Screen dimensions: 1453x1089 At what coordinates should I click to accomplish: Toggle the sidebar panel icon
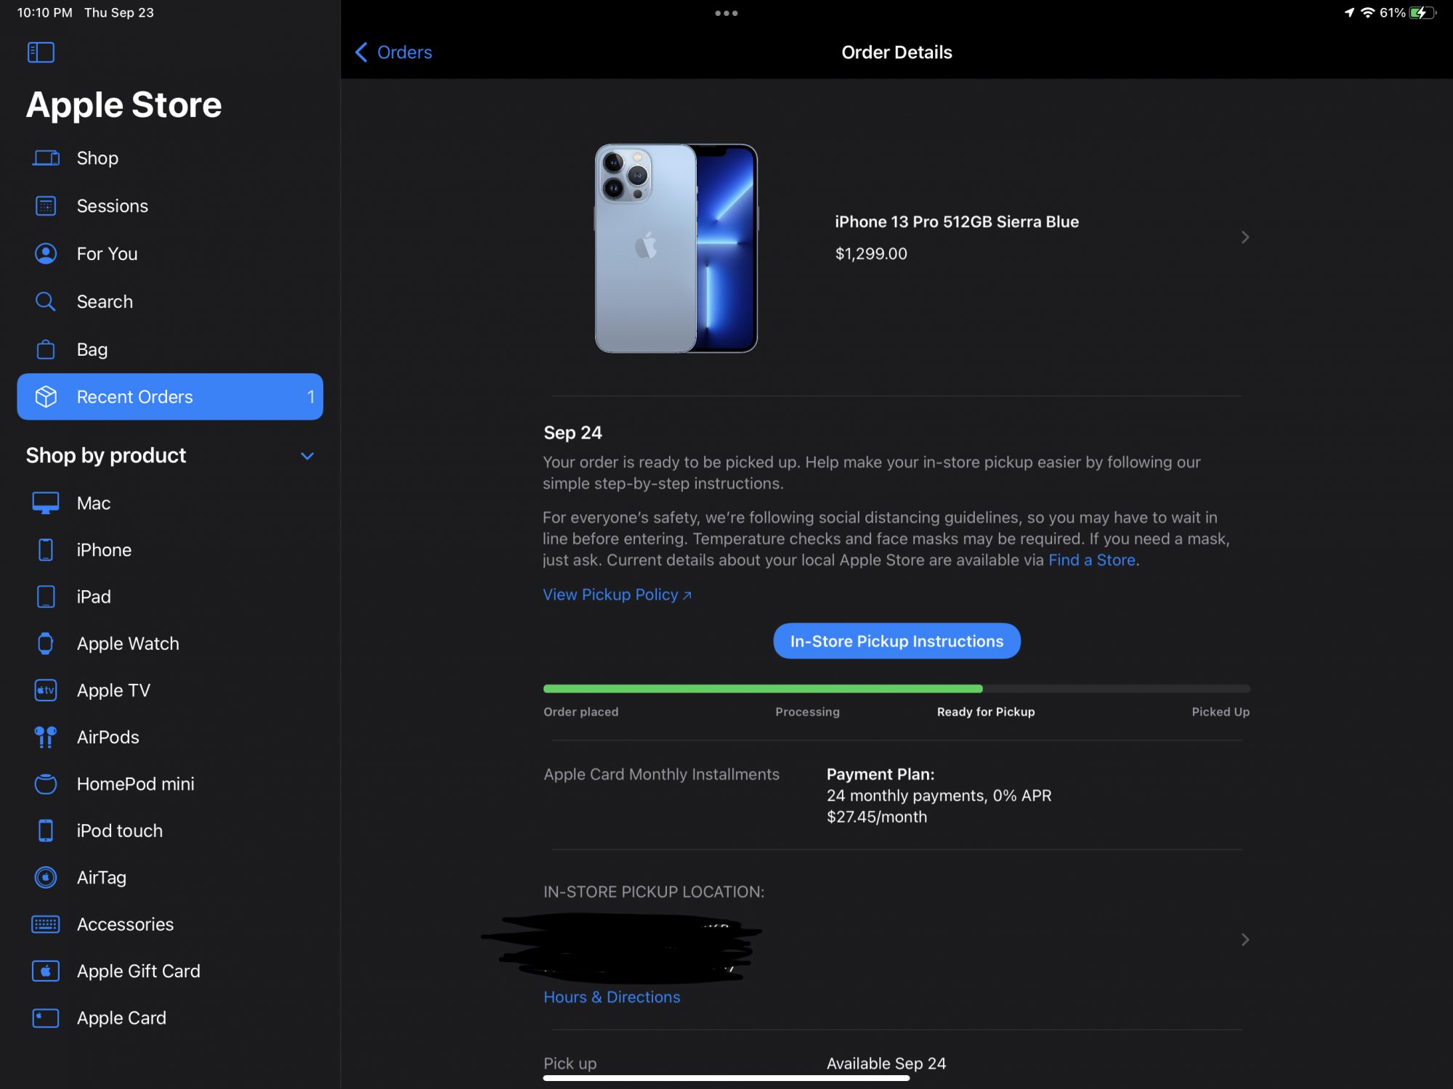[41, 52]
